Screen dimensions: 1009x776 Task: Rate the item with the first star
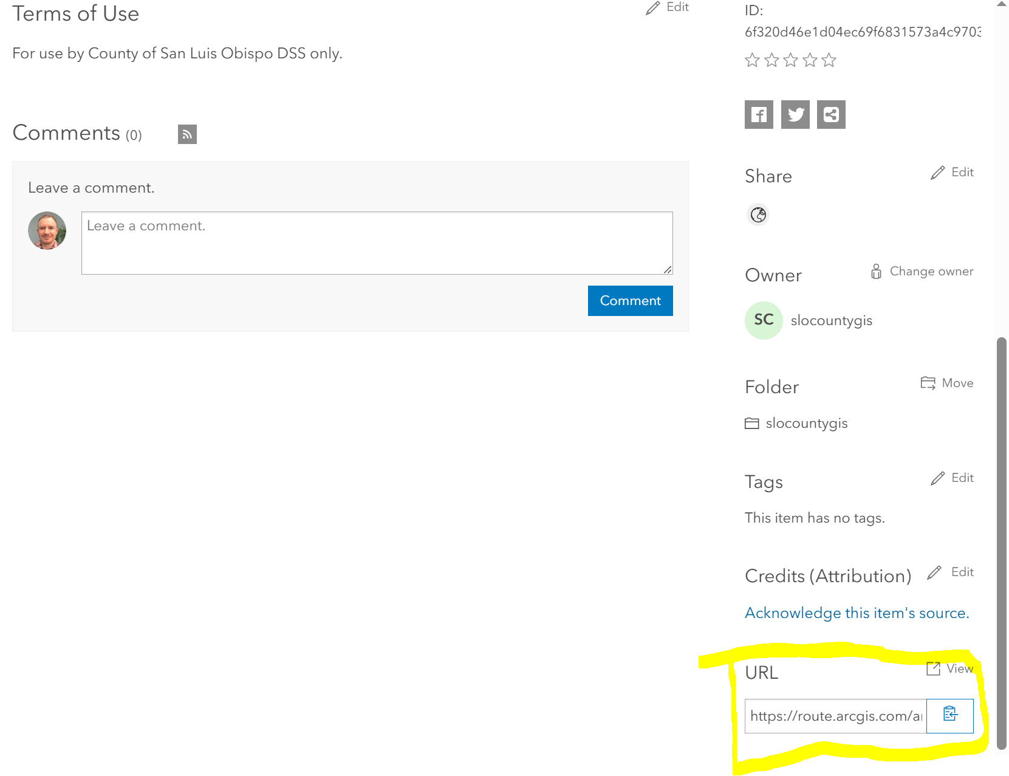753,60
